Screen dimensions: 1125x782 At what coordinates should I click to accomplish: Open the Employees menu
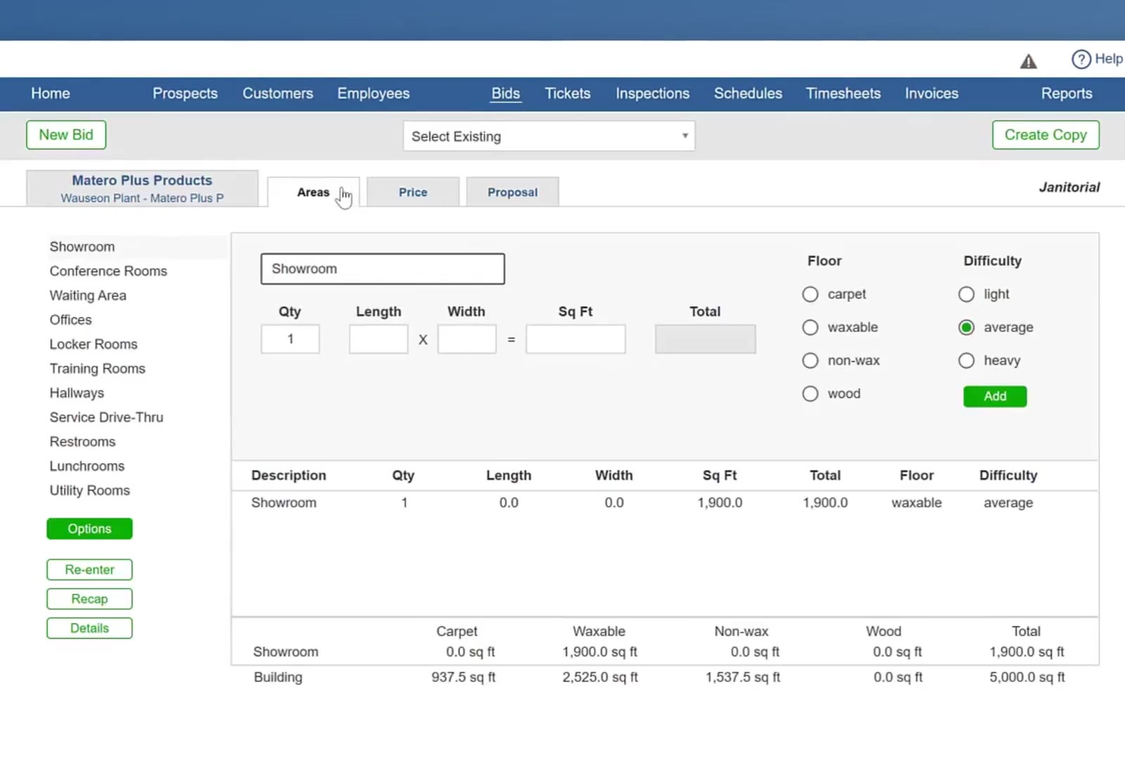(373, 94)
